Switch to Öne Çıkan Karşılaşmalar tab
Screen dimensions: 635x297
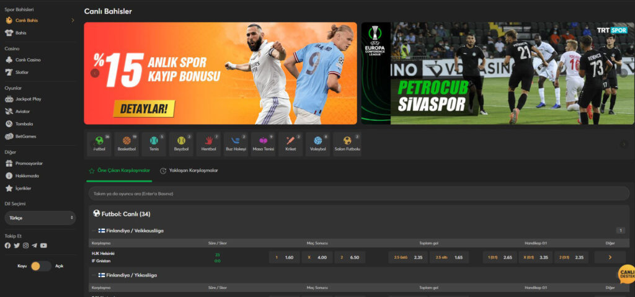(120, 171)
